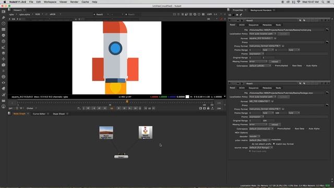Switch to the Curve Editor tab
Image resolution: width=334 pixels, height=188 pixels.
[x=39, y=114]
